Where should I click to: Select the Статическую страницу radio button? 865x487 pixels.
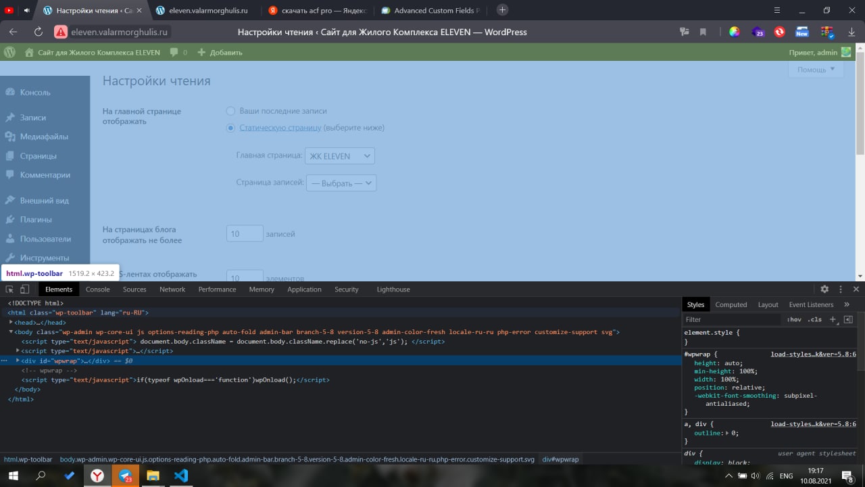pyautogui.click(x=230, y=128)
